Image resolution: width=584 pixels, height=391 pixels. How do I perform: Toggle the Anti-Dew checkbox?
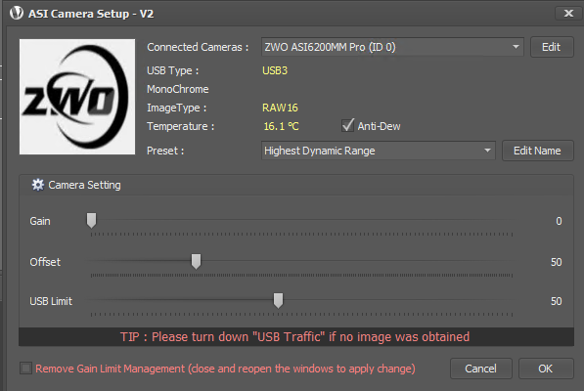pos(348,126)
